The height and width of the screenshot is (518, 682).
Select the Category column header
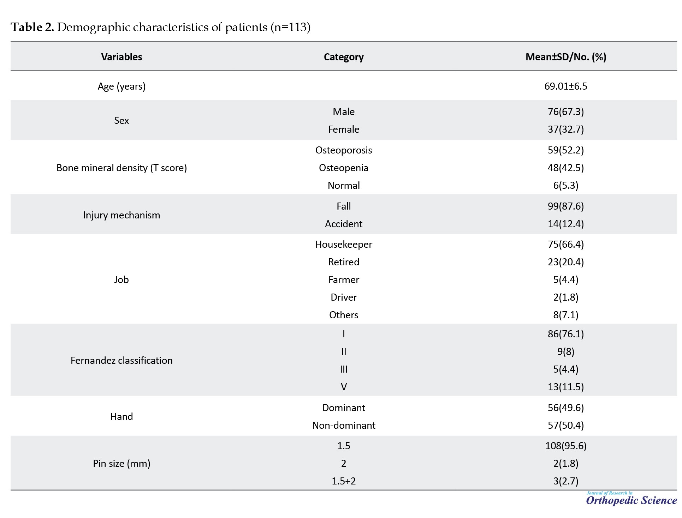pos(344,57)
